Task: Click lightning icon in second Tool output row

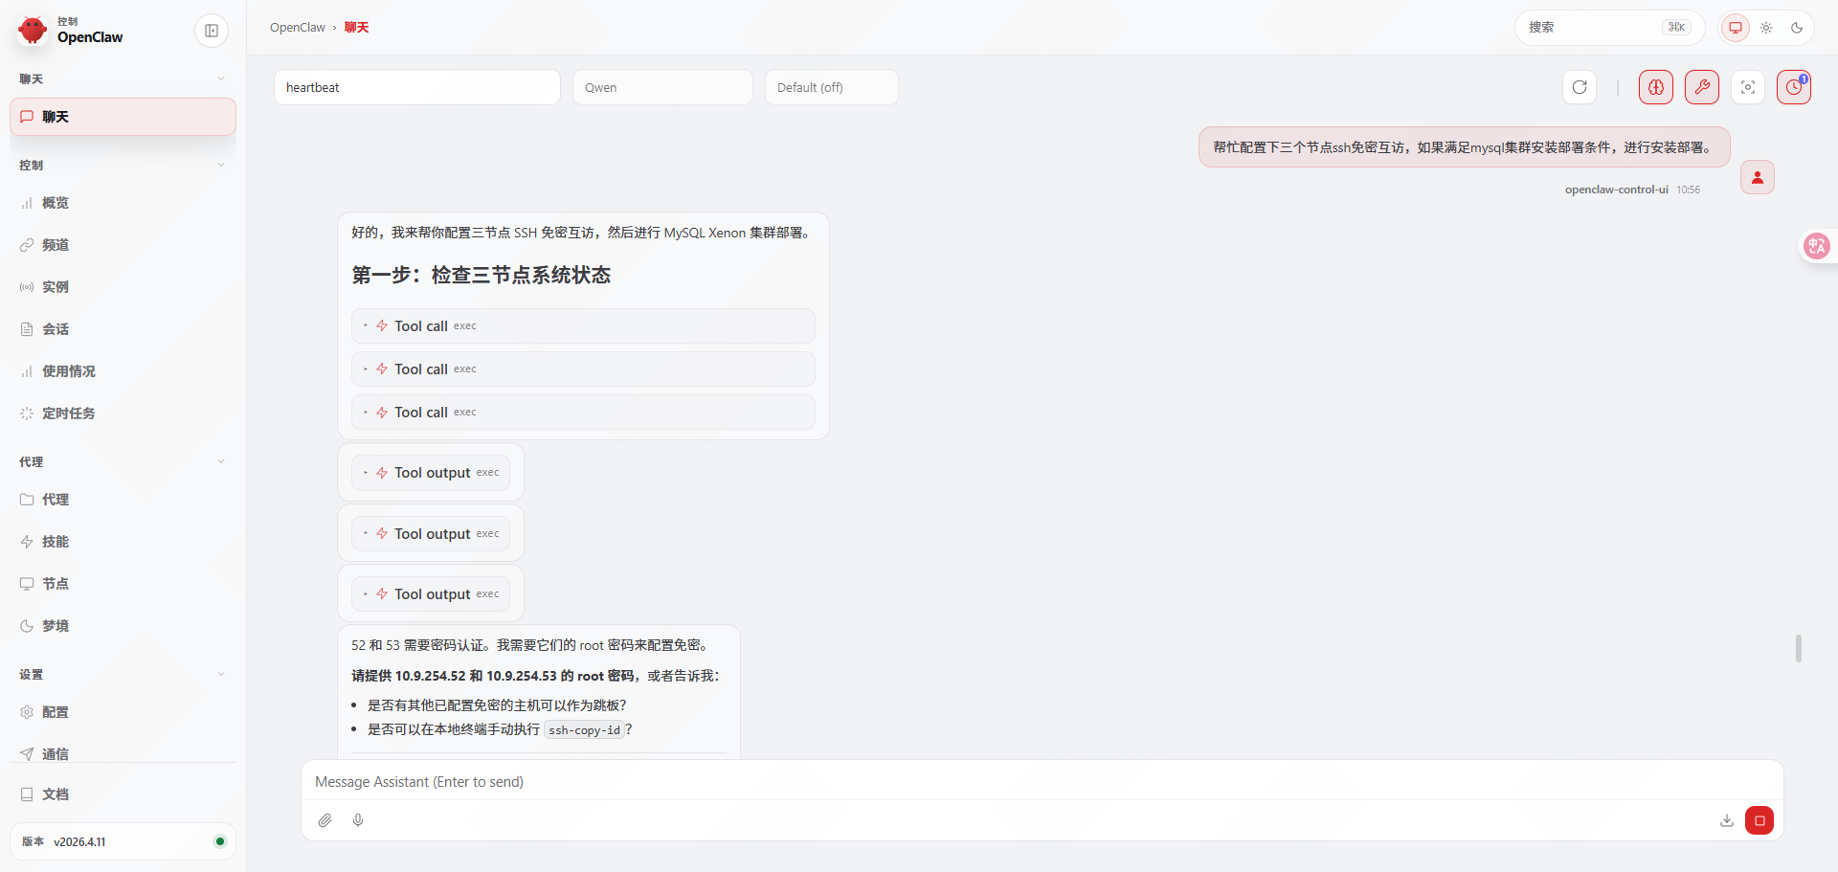Action: pos(382,534)
